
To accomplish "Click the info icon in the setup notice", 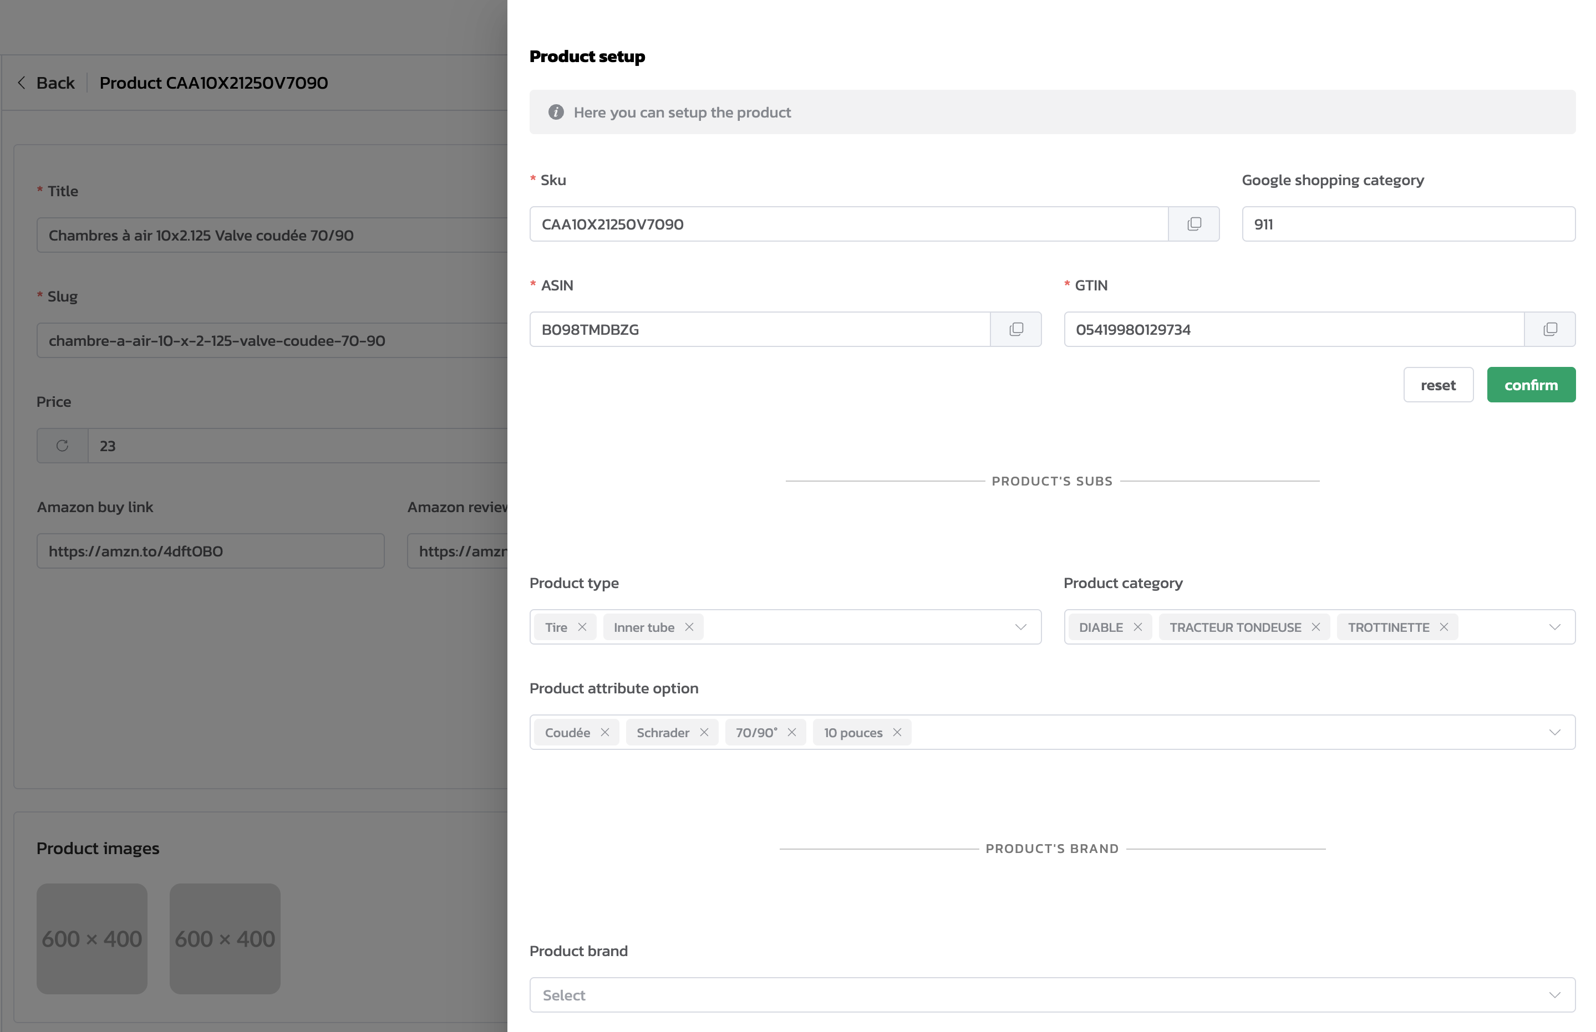I will [556, 112].
